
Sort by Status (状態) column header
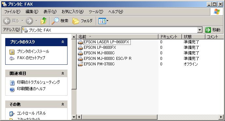193,37
